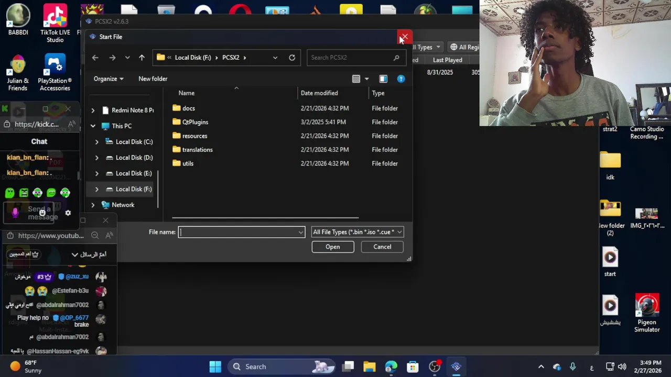Image resolution: width=671 pixels, height=377 pixels.
Task: Sort by Type column
Action: [x=378, y=93]
